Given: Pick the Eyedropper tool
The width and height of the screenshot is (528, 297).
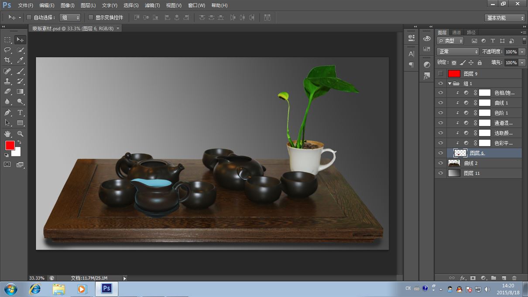Looking at the screenshot, I should [x=20, y=61].
